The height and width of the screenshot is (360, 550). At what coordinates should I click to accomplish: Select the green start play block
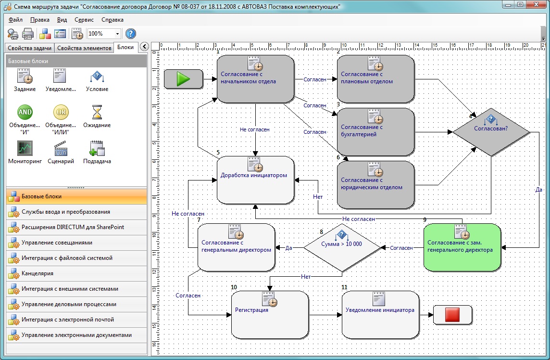tap(183, 78)
